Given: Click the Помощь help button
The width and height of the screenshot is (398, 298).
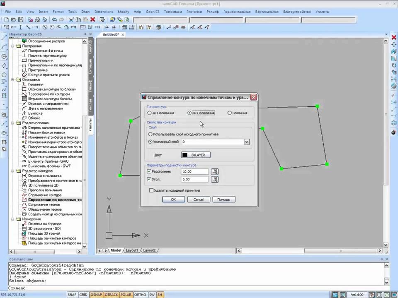Looking at the screenshot, I should coord(223,199).
